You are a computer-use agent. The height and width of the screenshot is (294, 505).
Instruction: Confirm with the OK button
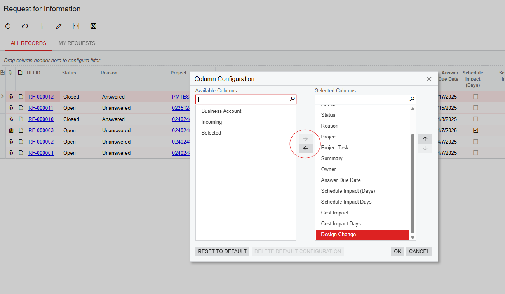[397, 251]
